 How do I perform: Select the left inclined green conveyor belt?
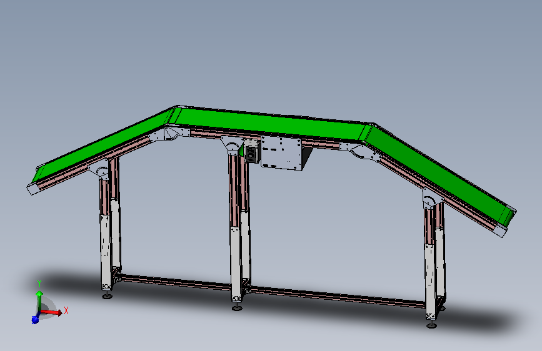point(104,146)
